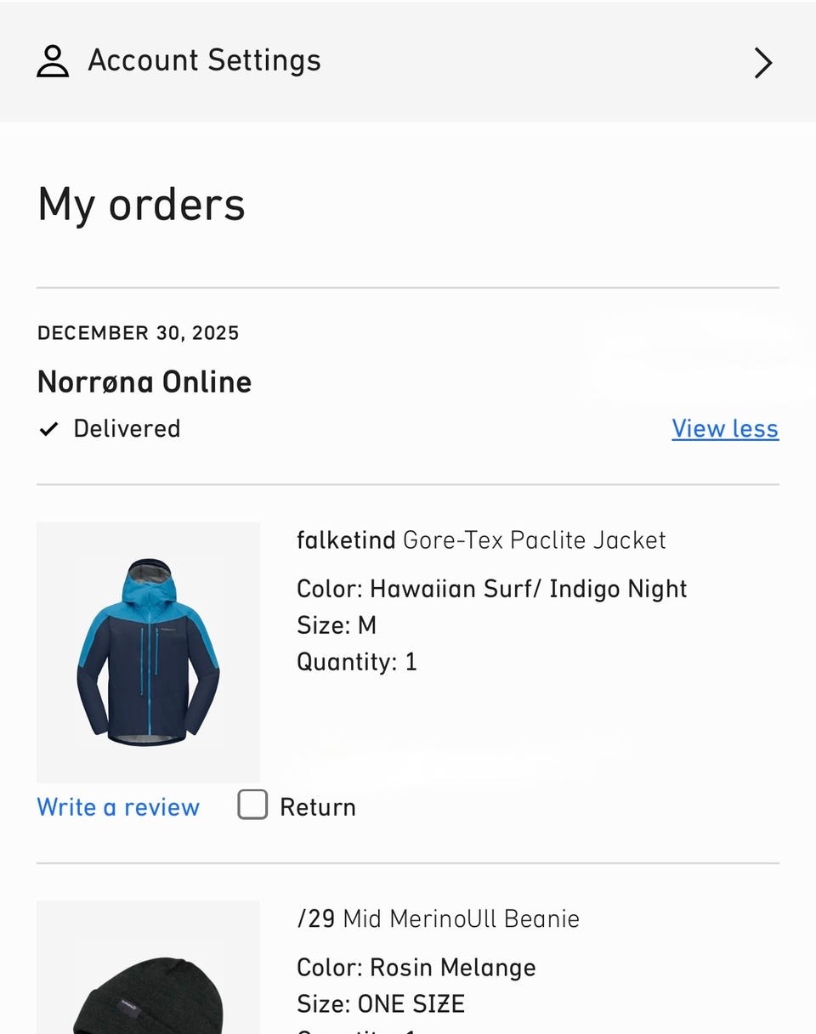
Task: Click the falketind Gore-Tex Paclite Jacket title
Action: pos(481,540)
